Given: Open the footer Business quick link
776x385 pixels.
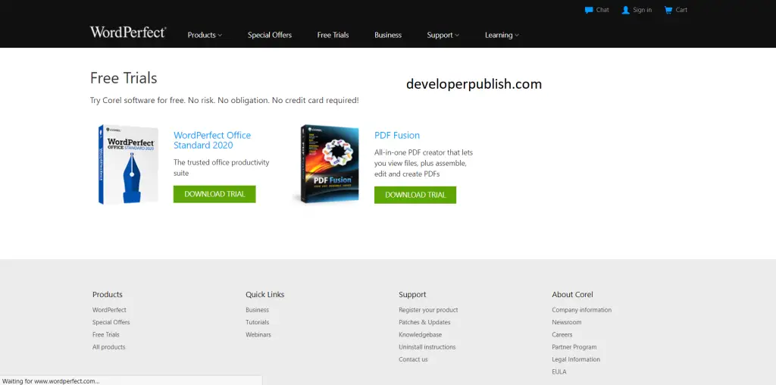Looking at the screenshot, I should 258,310.
